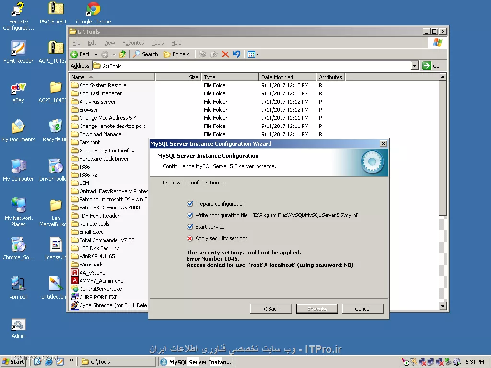Click the Explorer vertical scrollbar thumb

point(443,148)
